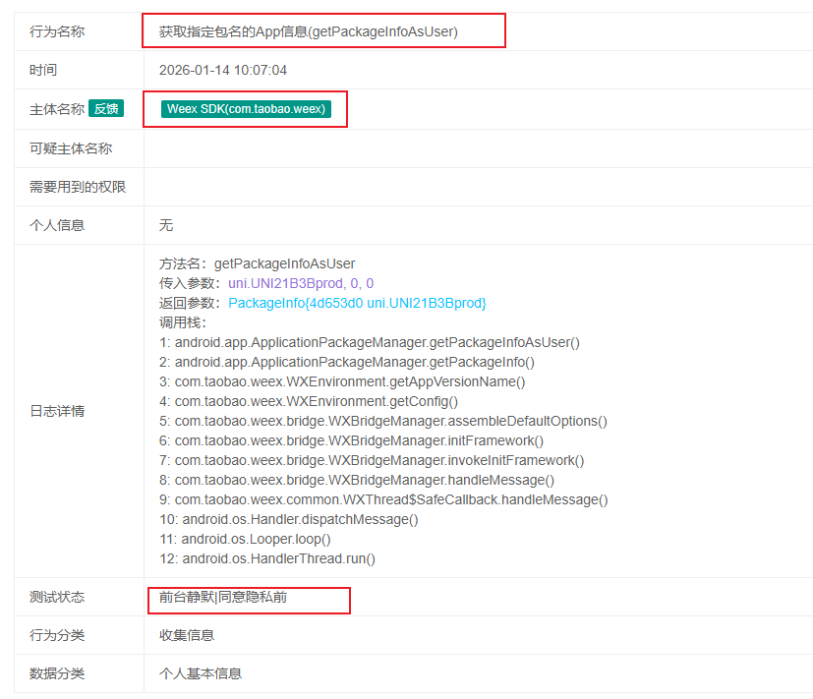This screenshot has height=699, width=813.
Task: Click call stack line 12 HandlerThread.run()
Action: (x=267, y=558)
